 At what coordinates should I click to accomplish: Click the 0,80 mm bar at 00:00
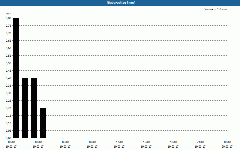[16, 78]
